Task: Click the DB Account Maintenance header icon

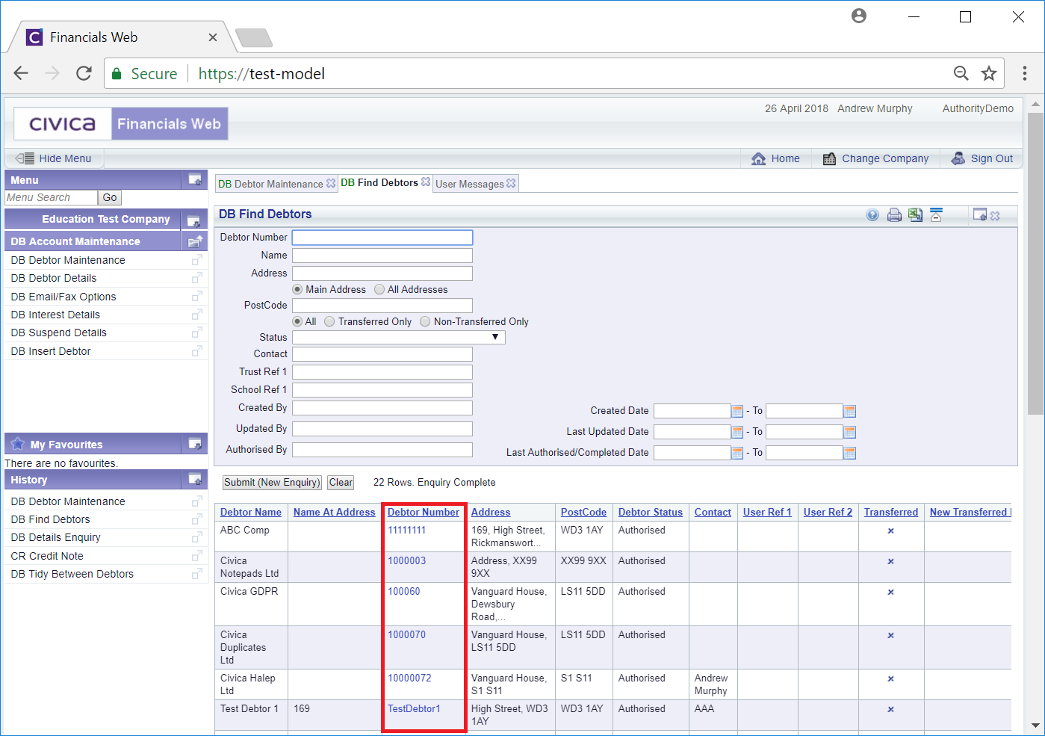Action: tap(195, 241)
